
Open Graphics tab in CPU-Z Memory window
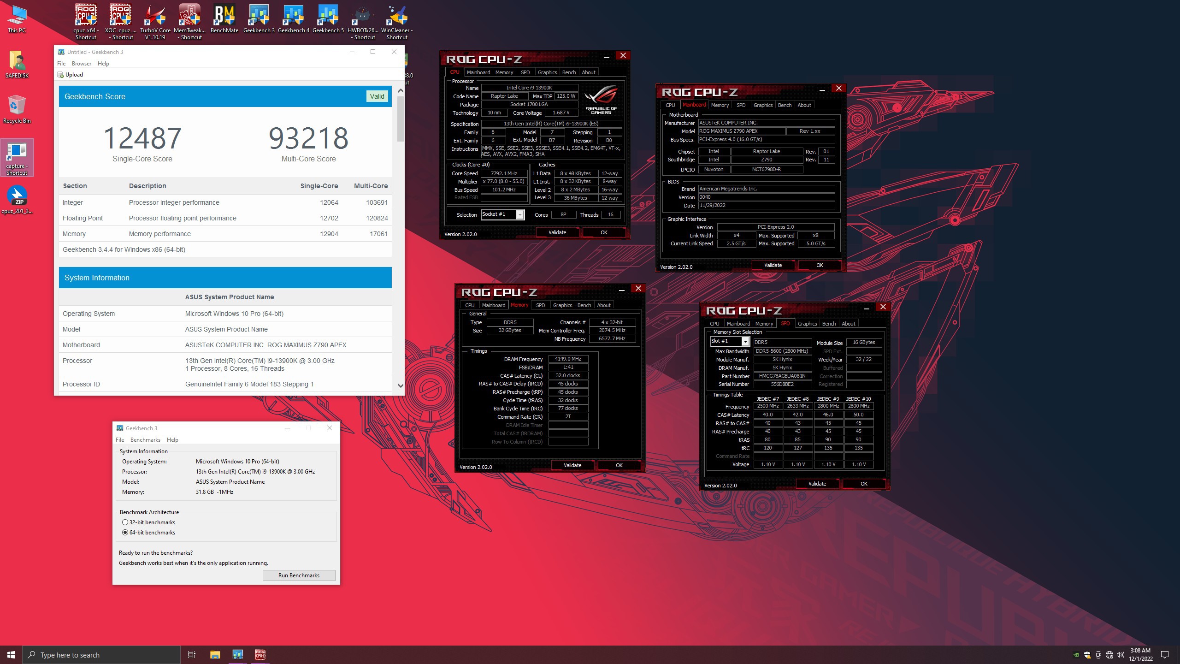tap(562, 305)
